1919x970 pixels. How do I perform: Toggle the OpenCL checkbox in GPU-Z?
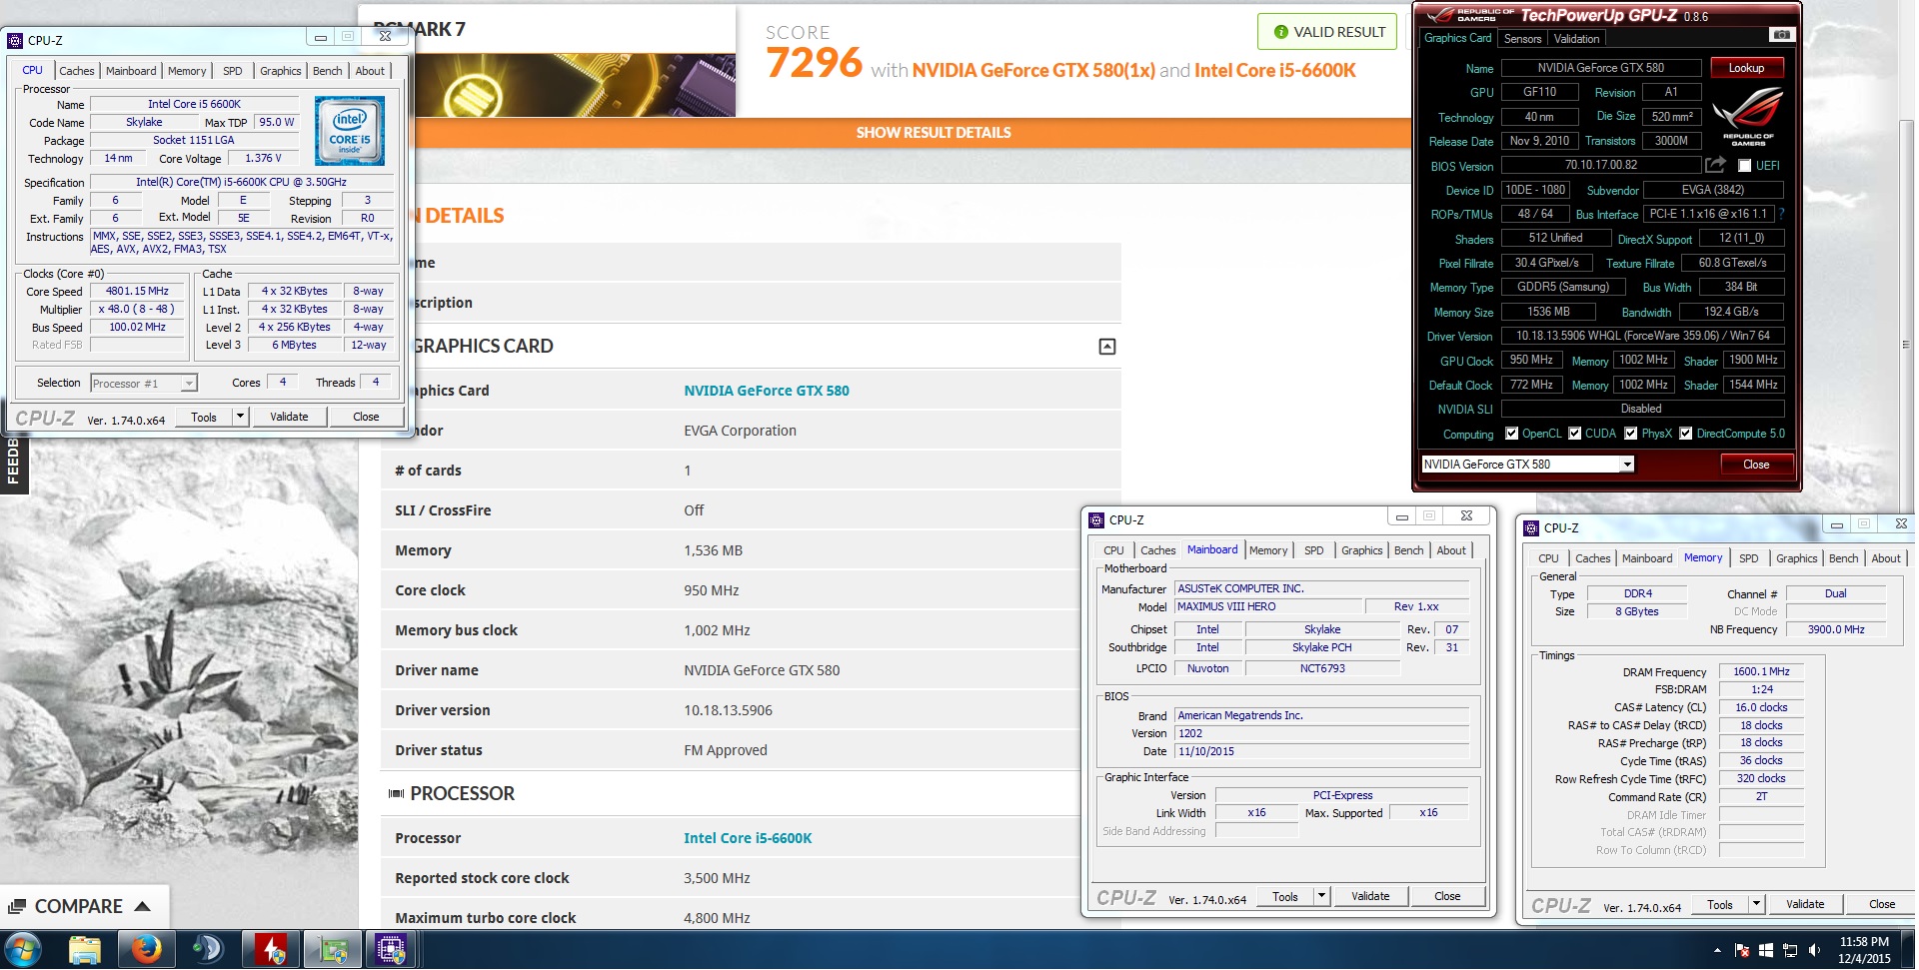coord(1511,434)
